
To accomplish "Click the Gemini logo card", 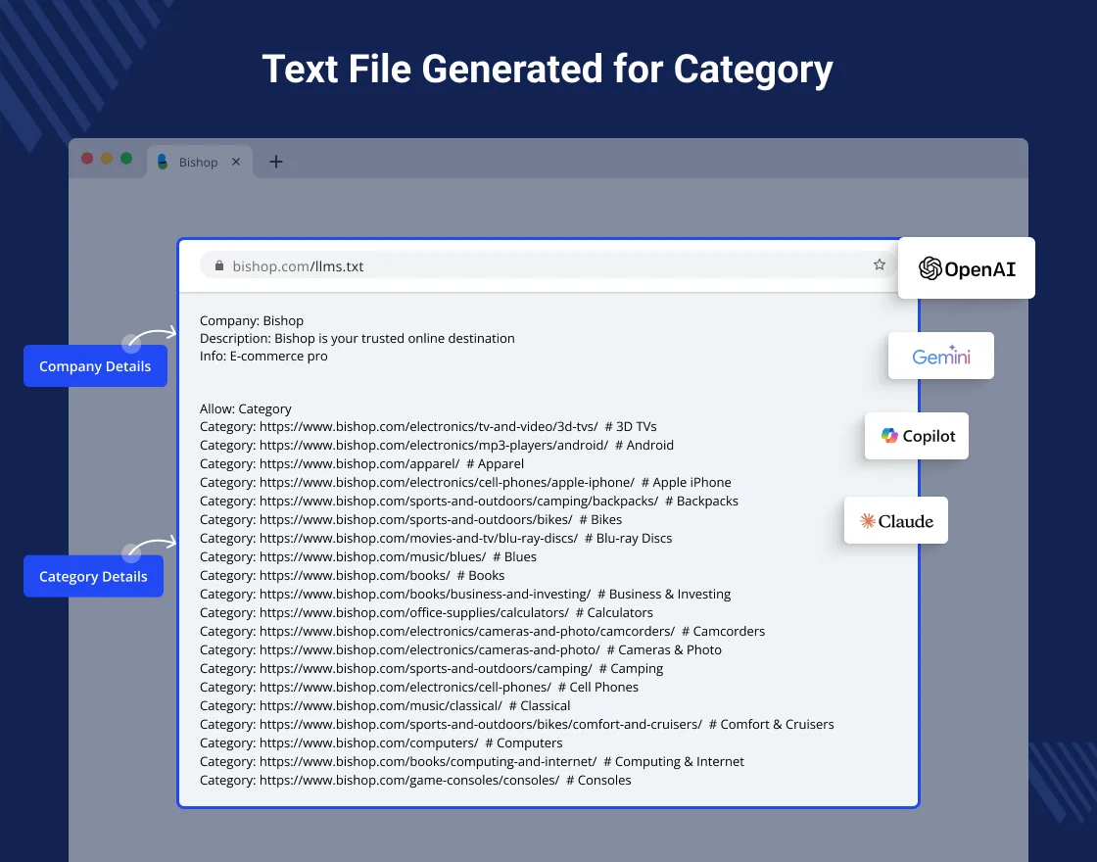I will pyautogui.click(x=940, y=356).
